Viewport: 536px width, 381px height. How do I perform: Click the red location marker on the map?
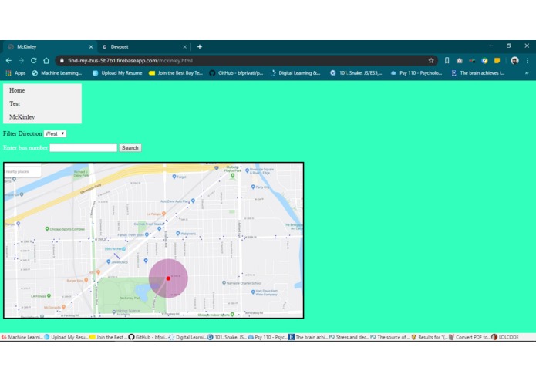(168, 278)
